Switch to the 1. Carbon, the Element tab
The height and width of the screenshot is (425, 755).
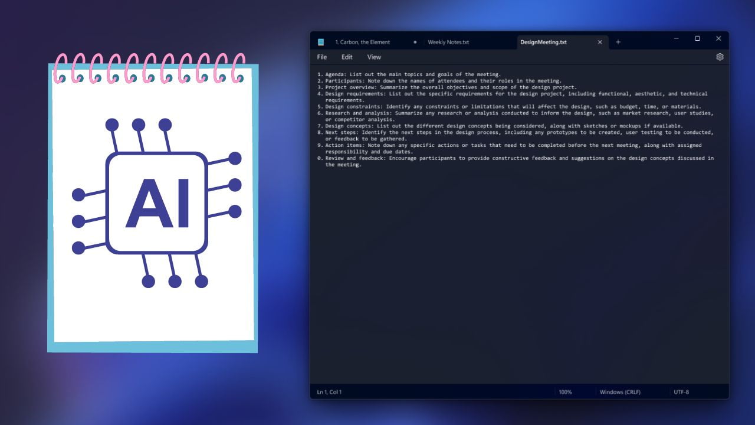point(363,42)
